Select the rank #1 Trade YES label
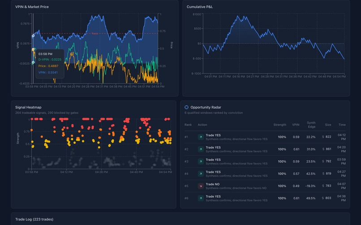The image size is (361, 225). click(213, 135)
